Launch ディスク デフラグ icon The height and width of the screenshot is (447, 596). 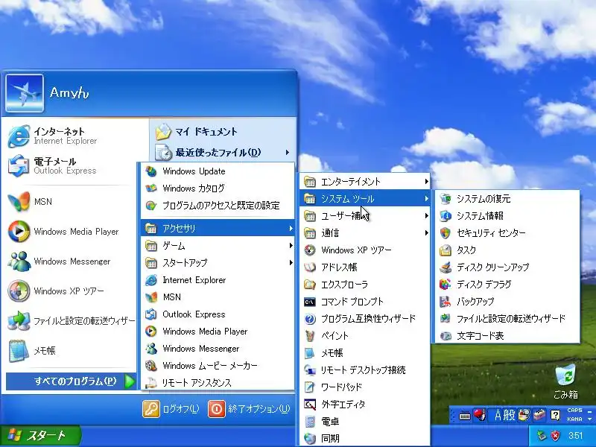coord(446,285)
